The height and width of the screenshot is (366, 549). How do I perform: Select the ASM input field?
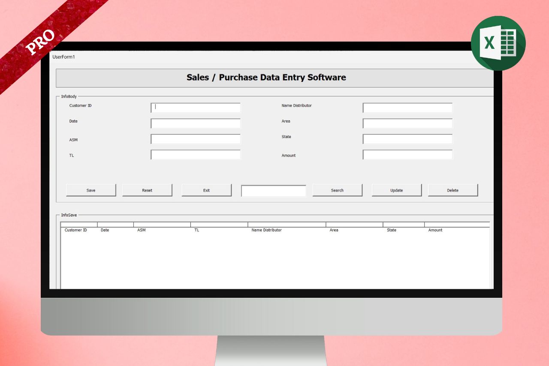click(196, 139)
